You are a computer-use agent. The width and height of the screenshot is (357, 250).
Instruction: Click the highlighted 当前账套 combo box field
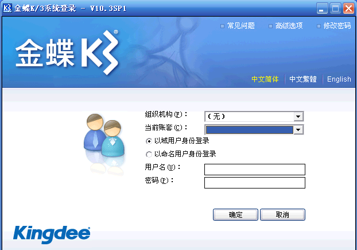[250, 130]
